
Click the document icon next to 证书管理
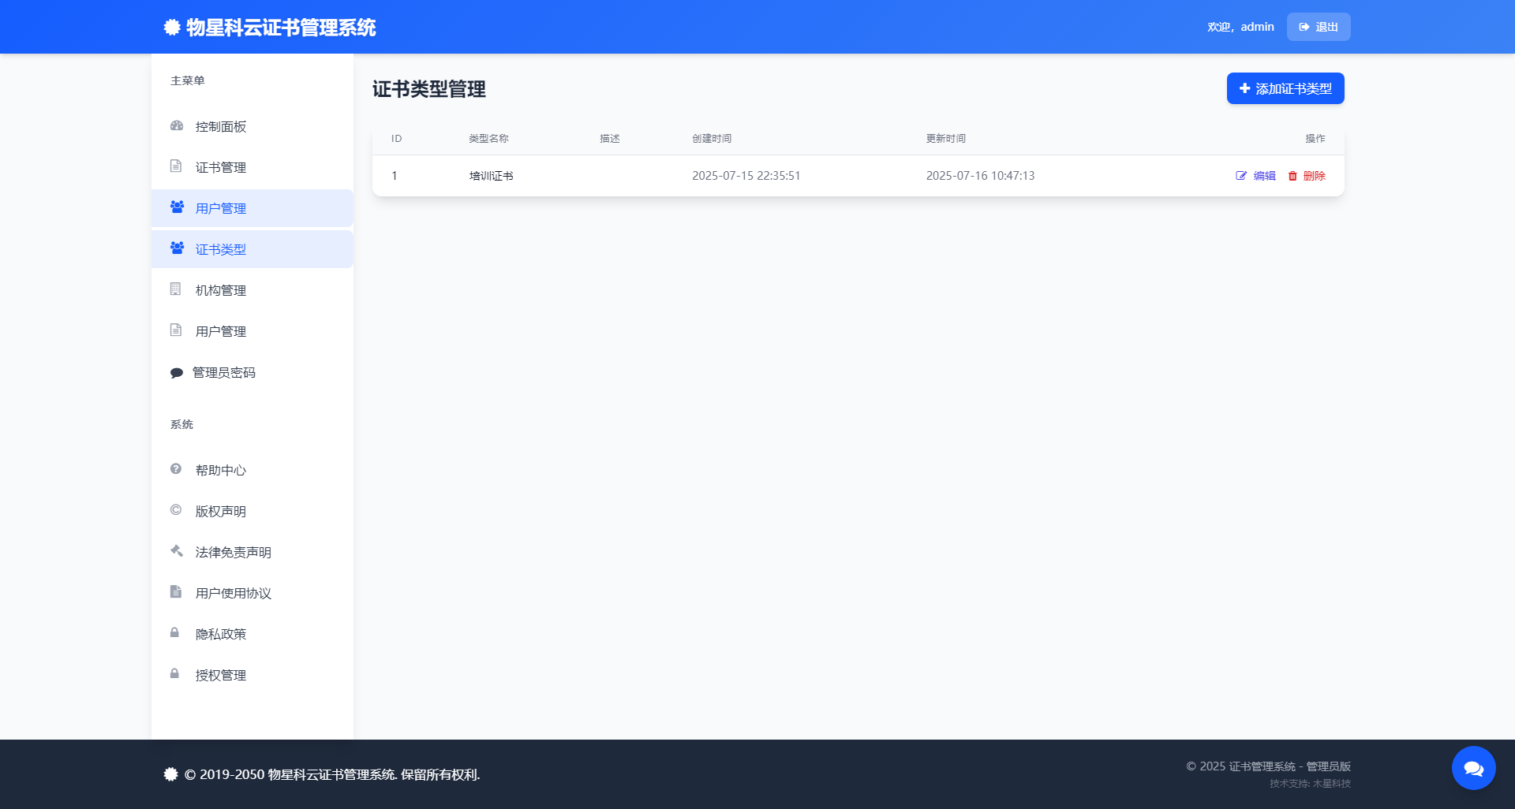click(176, 166)
